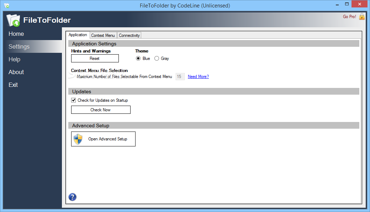Follow the Need More? link
370x212 pixels.
pyautogui.click(x=198, y=76)
